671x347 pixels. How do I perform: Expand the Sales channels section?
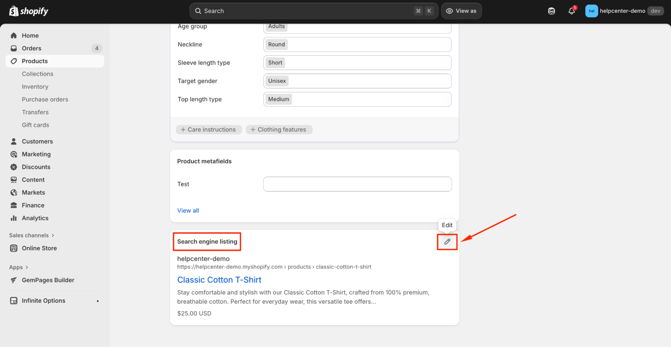point(53,235)
